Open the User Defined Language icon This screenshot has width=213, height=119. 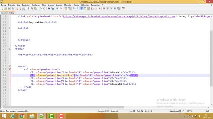[x=85, y=8]
